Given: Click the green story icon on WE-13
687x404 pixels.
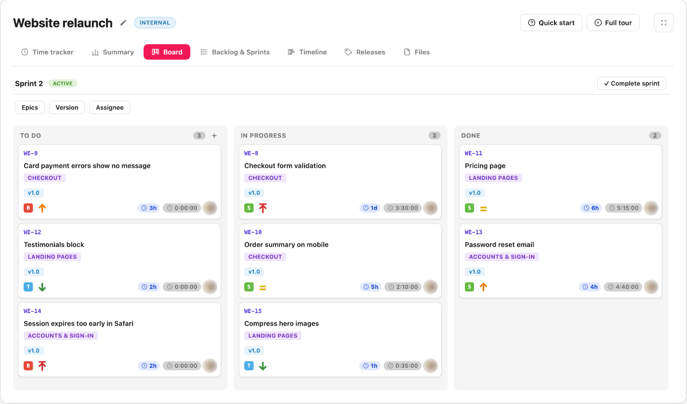Looking at the screenshot, I should tap(469, 287).
